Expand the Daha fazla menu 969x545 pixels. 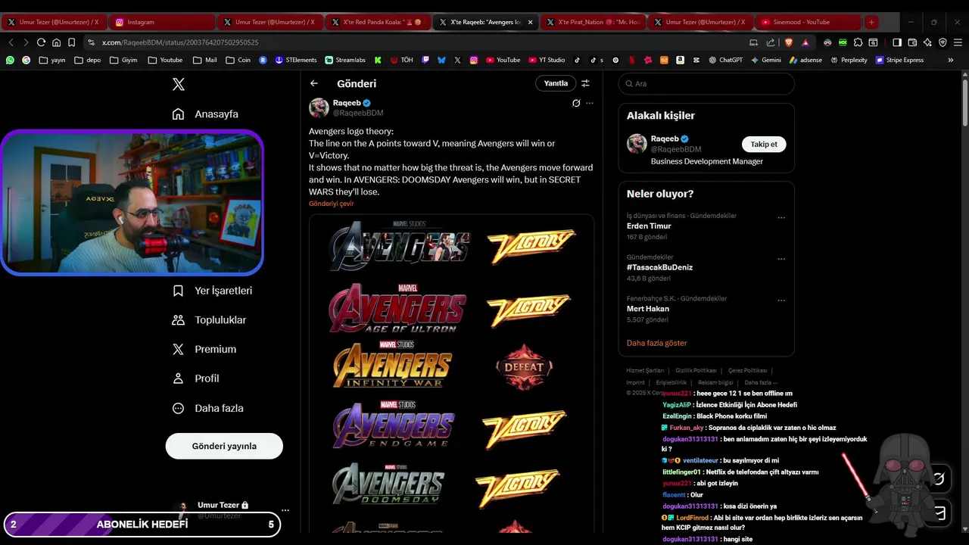pos(208,408)
